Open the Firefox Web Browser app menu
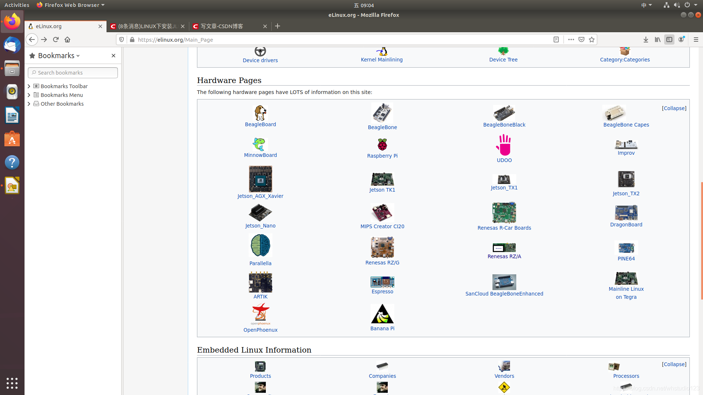The width and height of the screenshot is (703, 395). 71,5
